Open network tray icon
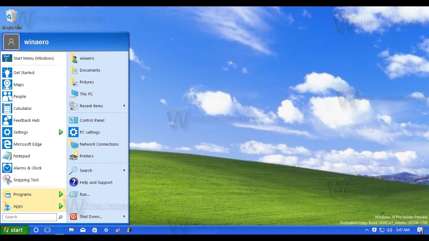The width and height of the screenshot is (429, 241). 382,230
